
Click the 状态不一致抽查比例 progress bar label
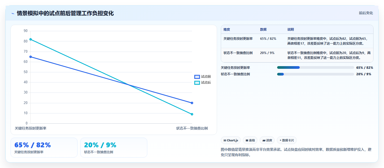click(235, 74)
